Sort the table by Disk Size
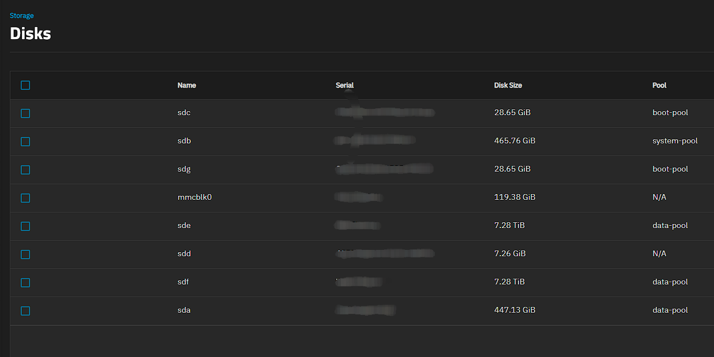This screenshot has width=714, height=357. click(508, 85)
